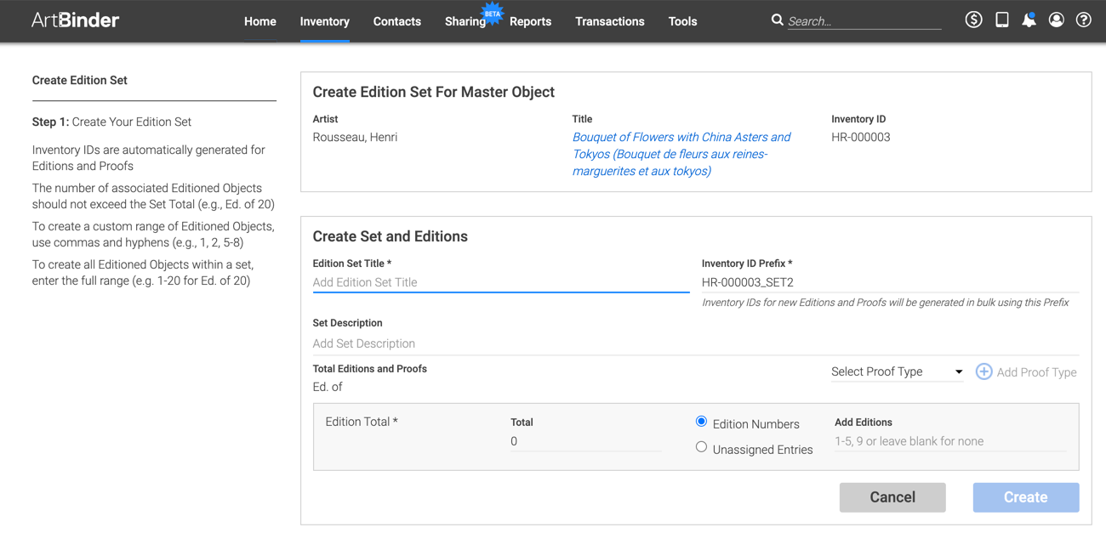Open the Inventory menu
The height and width of the screenshot is (533, 1106).
[325, 21]
